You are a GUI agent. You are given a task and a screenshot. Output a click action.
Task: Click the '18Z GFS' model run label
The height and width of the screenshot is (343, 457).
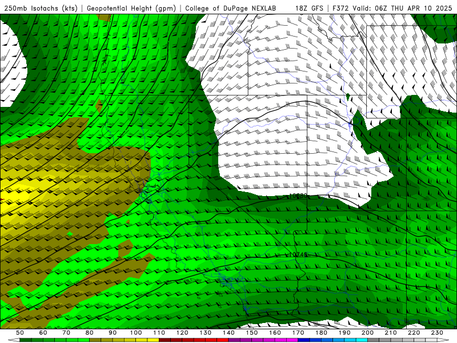point(309,9)
